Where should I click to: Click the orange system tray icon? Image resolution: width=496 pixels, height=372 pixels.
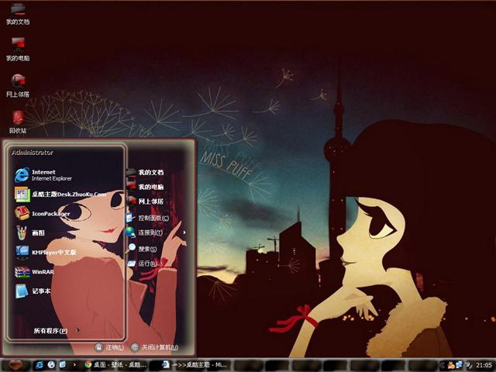click(x=451, y=365)
